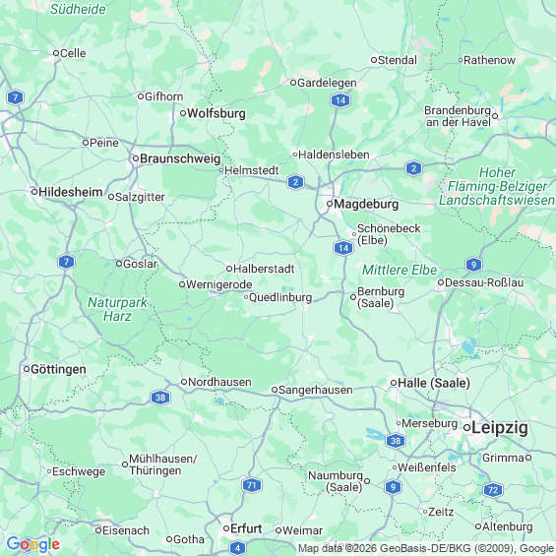This screenshot has height=556, width=556.
Task: Click the A38 shield near Nordhausen
Action: (x=160, y=398)
